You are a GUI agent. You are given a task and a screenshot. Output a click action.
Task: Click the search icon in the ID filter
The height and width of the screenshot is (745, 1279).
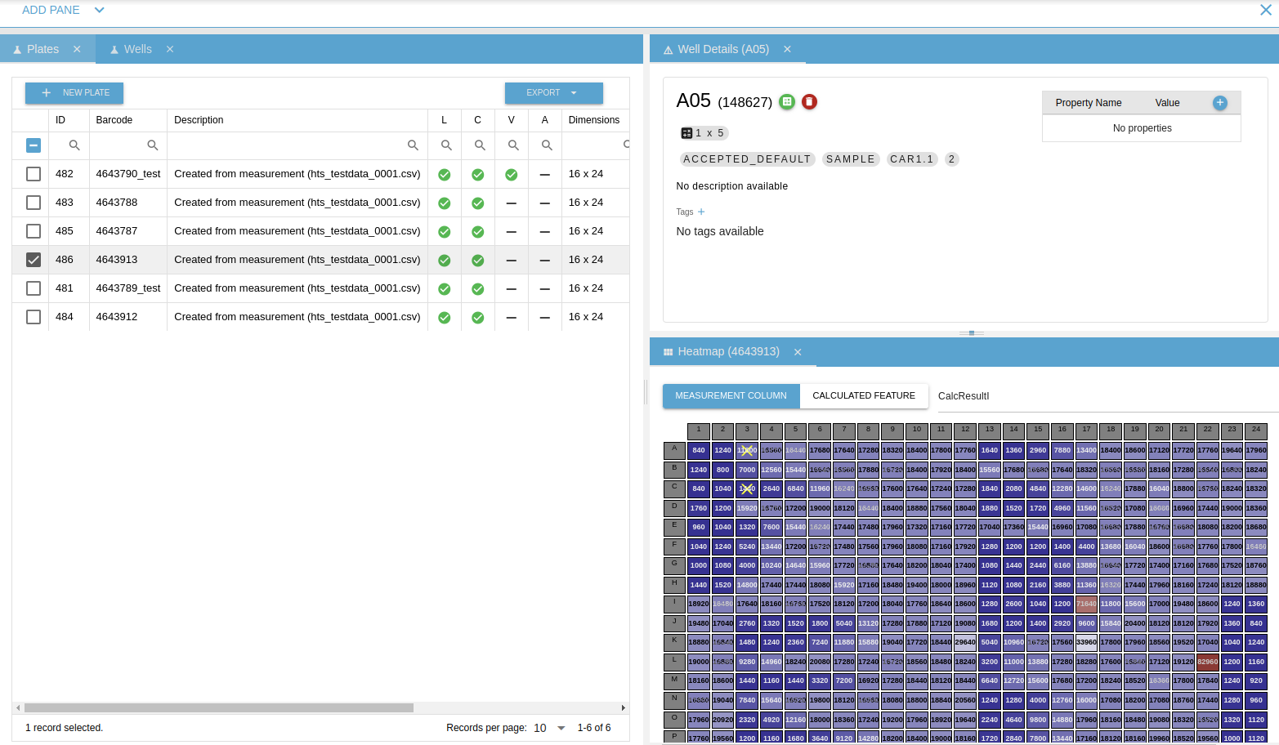[x=74, y=145]
